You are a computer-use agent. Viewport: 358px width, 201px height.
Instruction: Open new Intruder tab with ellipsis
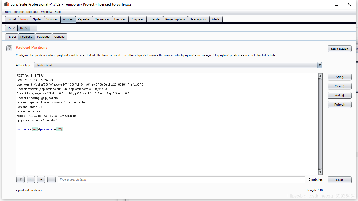33,28
